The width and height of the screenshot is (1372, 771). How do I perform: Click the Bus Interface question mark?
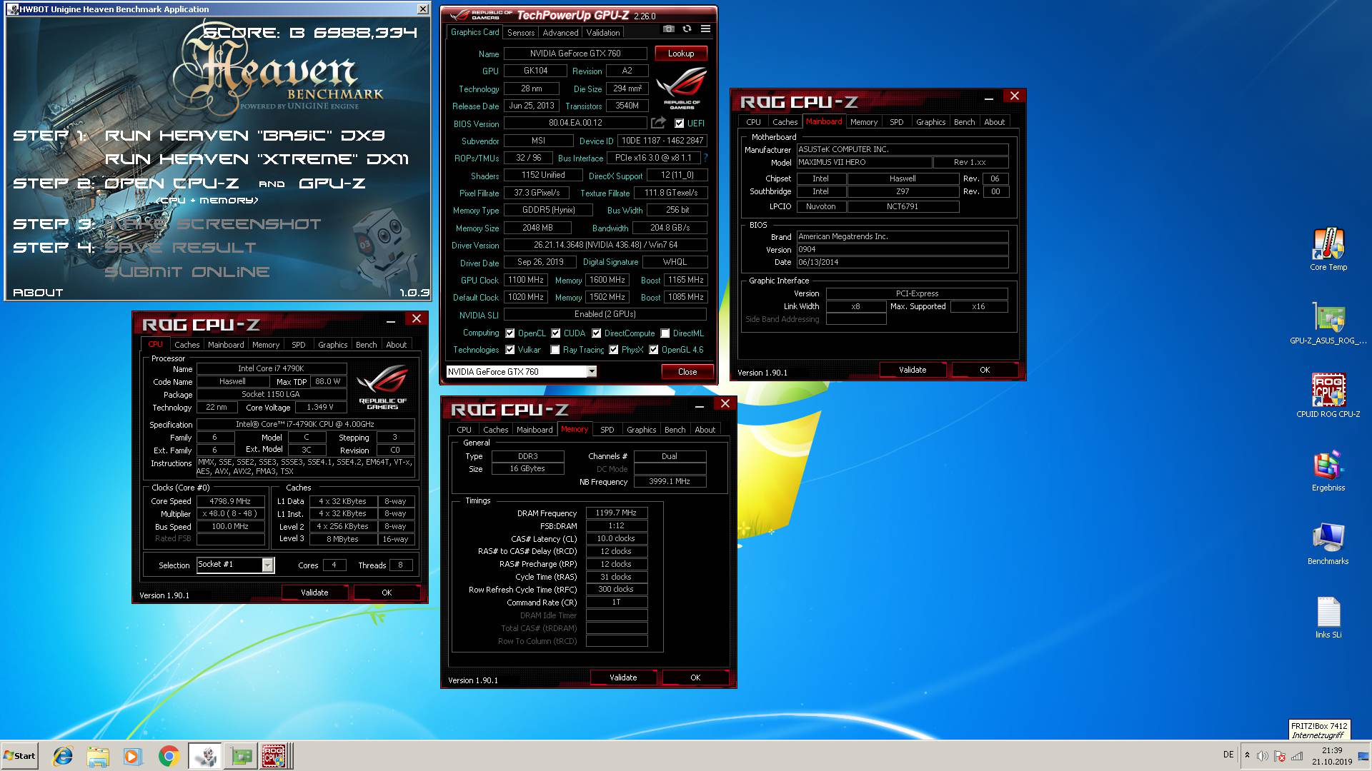click(x=705, y=158)
